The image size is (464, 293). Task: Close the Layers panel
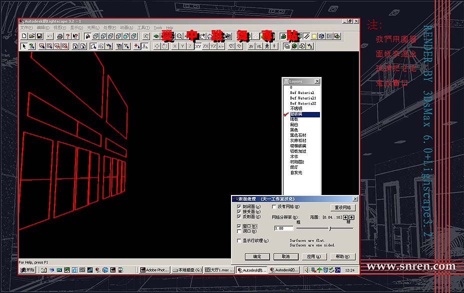coord(317,81)
